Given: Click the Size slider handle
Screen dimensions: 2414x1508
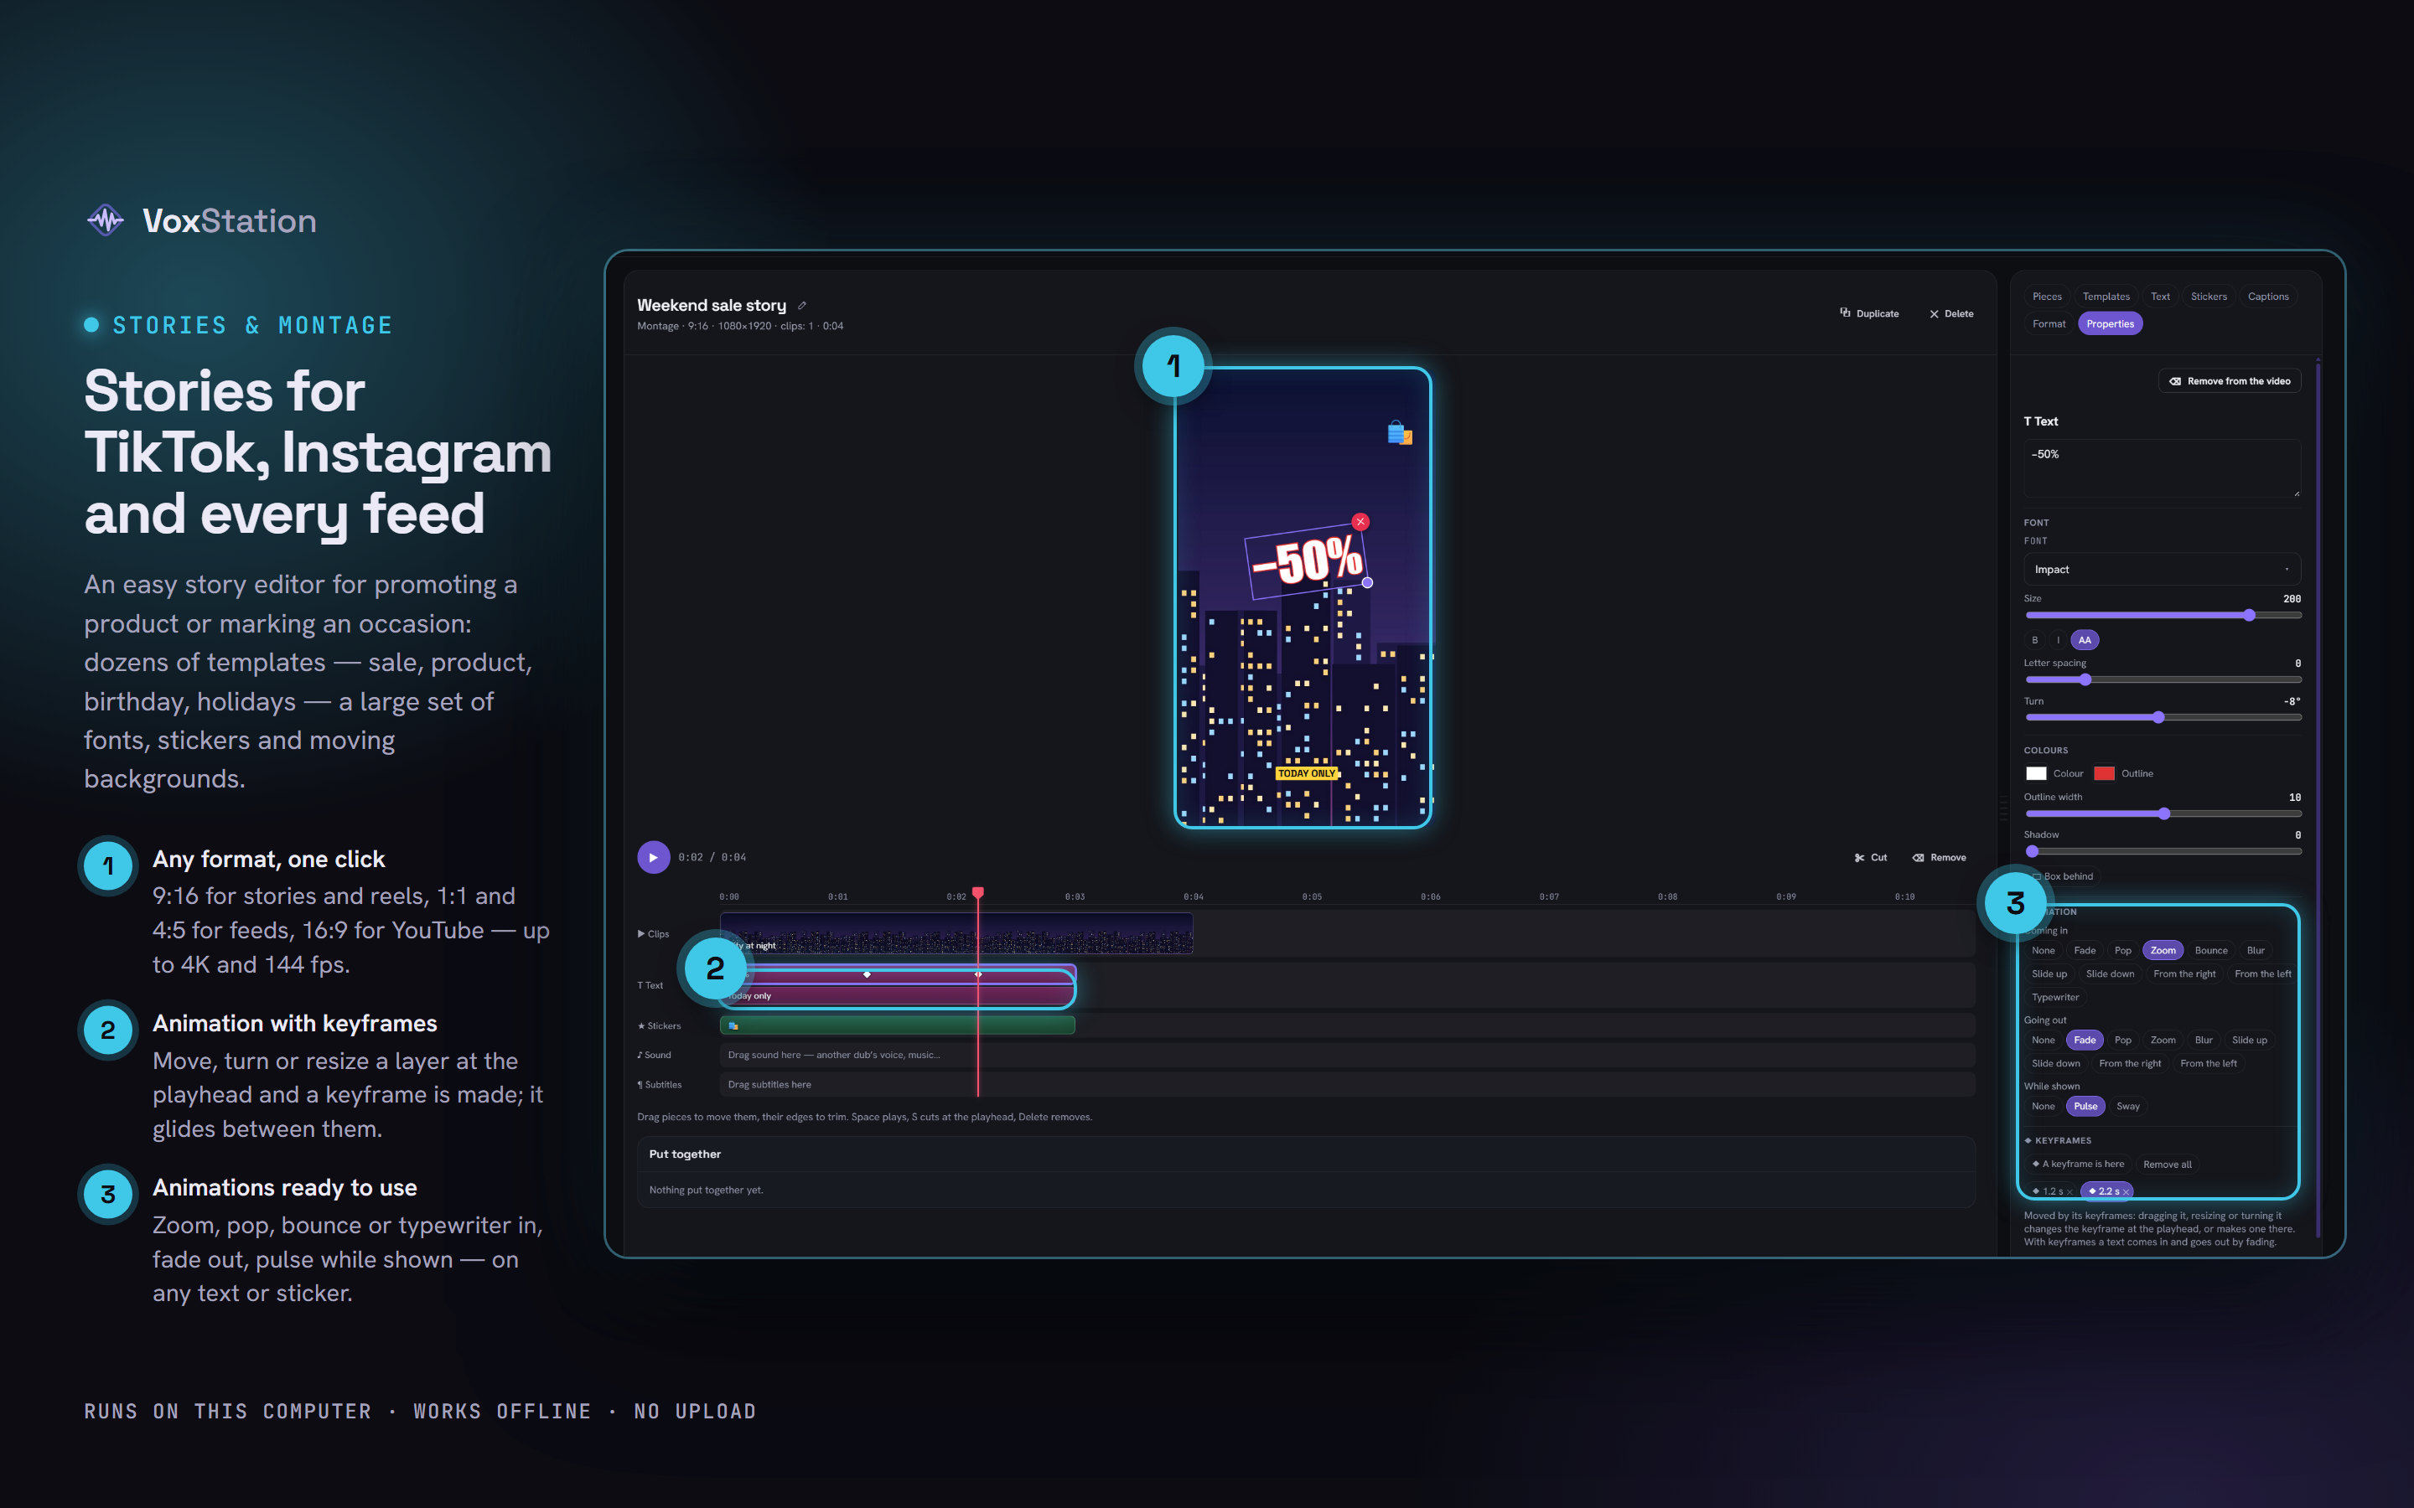Looking at the screenshot, I should 2248,616.
